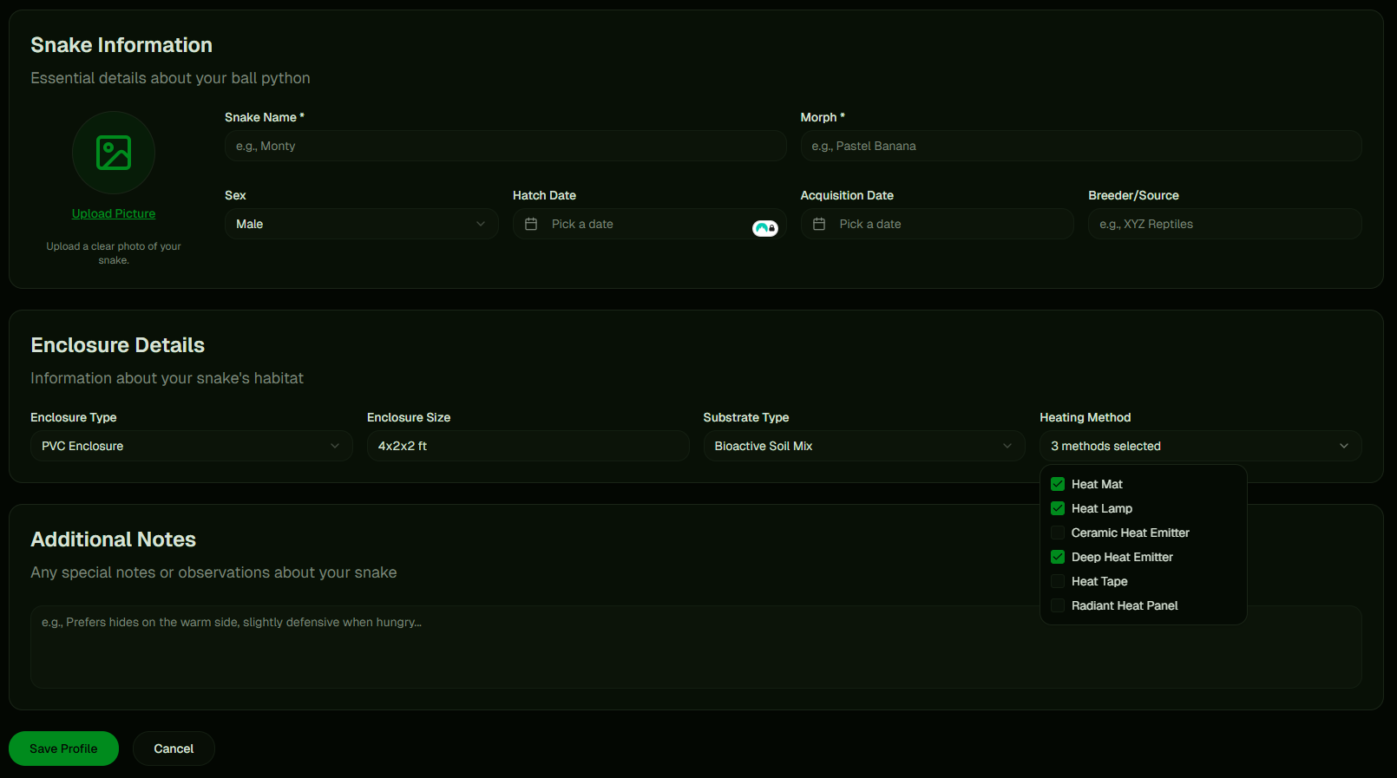Check the Heat Tape option
1397x778 pixels.
pos(1058,581)
